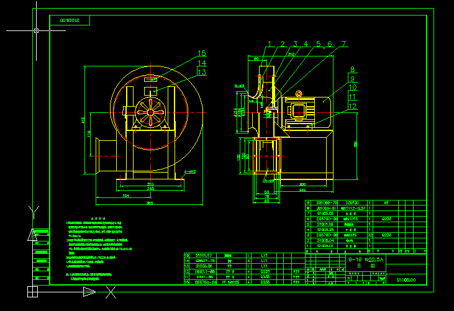Select the 78 dimension under the side view

266,196
